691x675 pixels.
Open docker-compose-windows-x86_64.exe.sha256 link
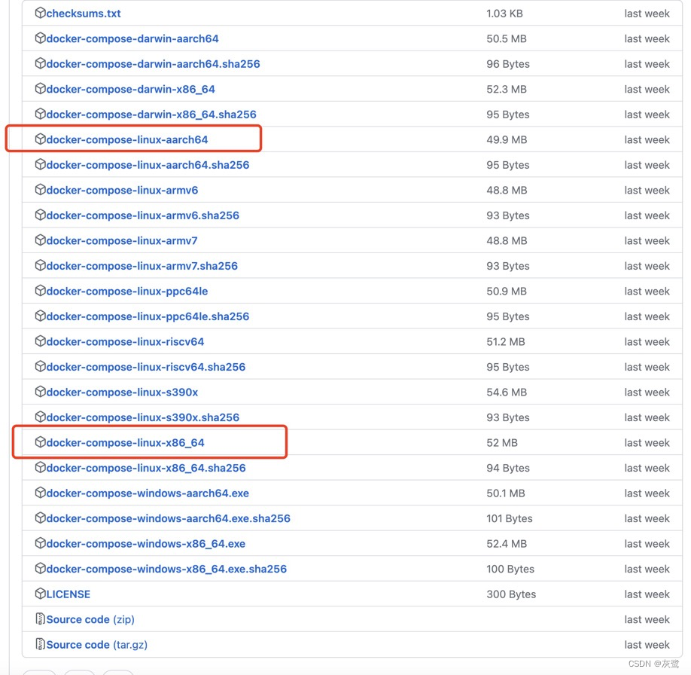pos(166,569)
